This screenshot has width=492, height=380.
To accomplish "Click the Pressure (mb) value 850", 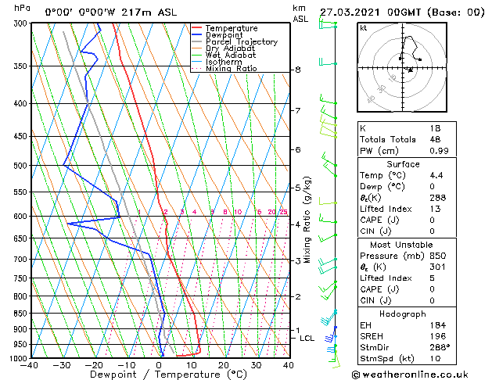I will [x=438, y=256].
